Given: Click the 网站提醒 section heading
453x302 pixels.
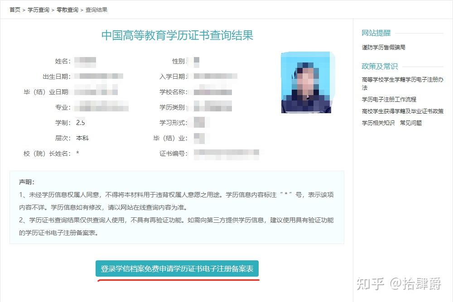Looking at the screenshot, I should (x=376, y=33).
